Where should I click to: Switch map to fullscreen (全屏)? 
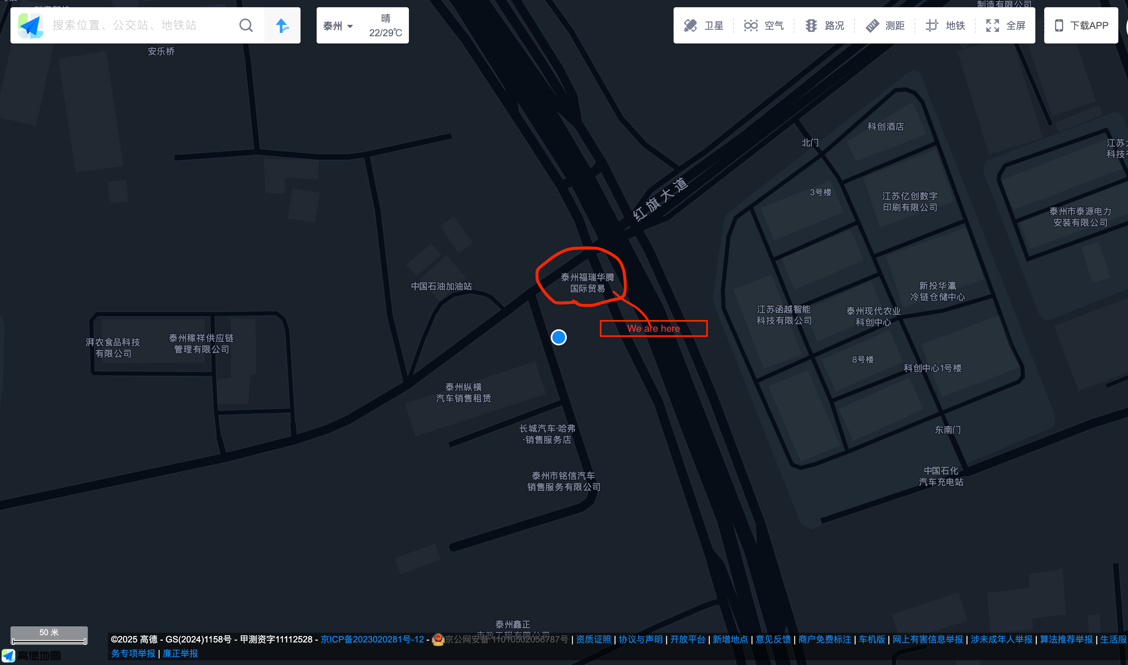click(x=1006, y=25)
